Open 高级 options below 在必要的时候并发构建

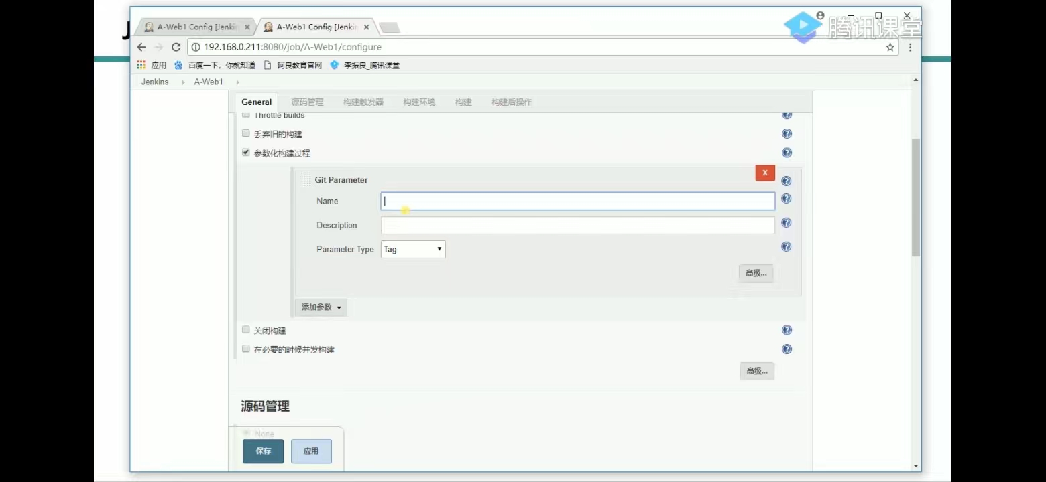click(757, 371)
